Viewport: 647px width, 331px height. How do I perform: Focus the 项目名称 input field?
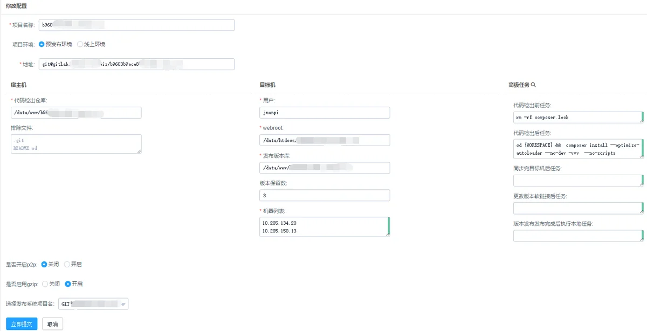(136, 25)
